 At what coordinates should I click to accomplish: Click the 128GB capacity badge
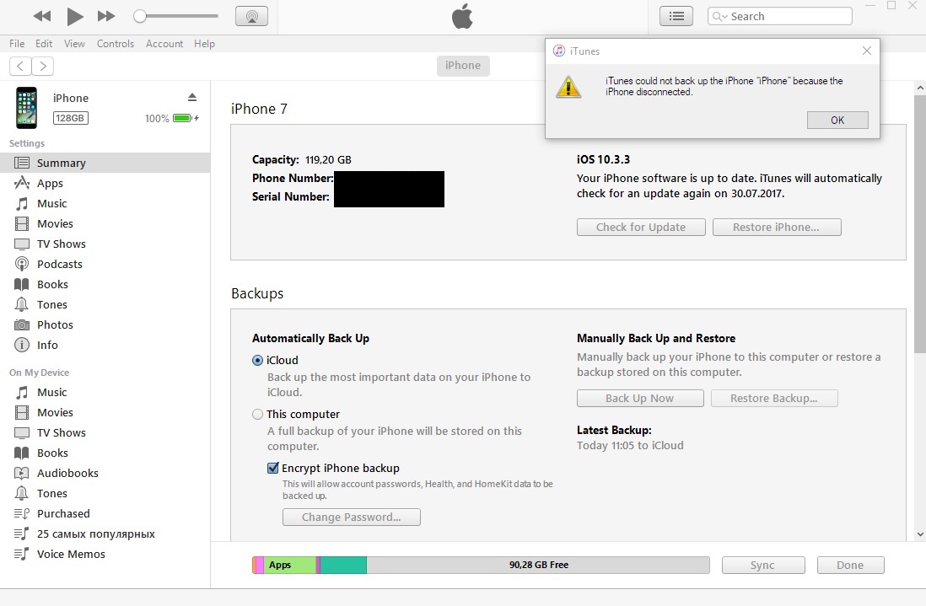point(70,118)
